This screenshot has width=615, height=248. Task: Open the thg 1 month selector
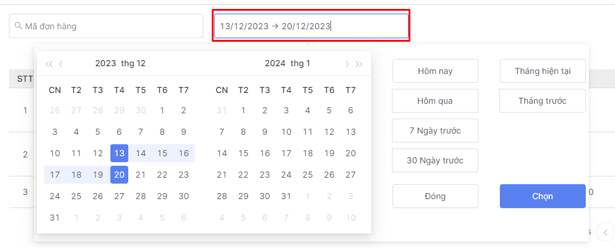coord(300,63)
